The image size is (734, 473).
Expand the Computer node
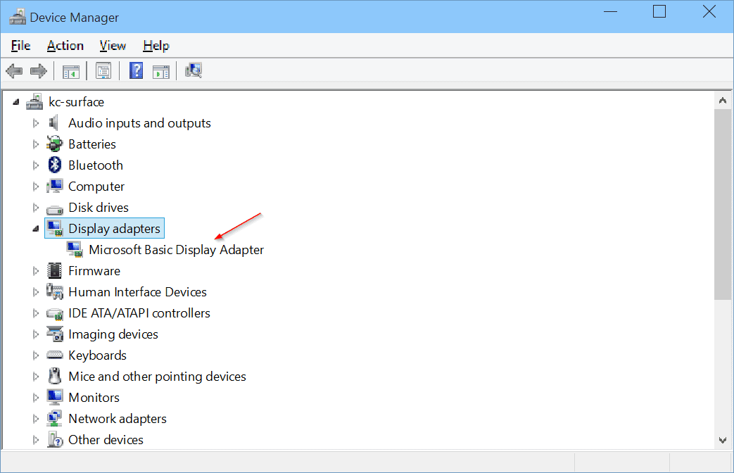point(36,187)
